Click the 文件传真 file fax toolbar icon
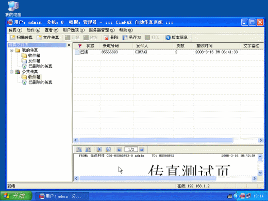The height and width of the screenshot is (201, 268). click(39, 38)
